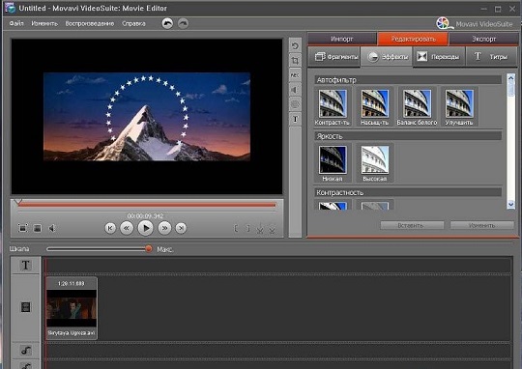
Task: Click the Шкала zoom slider handle
Action: pyautogui.click(x=149, y=248)
